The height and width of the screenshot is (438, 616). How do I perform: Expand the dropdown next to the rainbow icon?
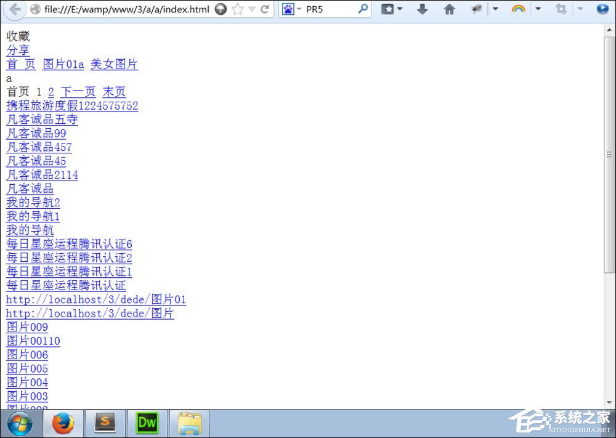coord(538,9)
